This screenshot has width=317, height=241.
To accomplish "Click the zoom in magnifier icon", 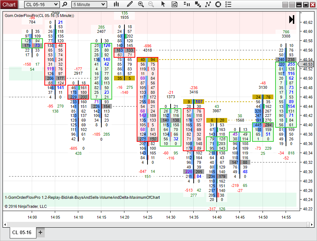I will [x=141, y=4].
